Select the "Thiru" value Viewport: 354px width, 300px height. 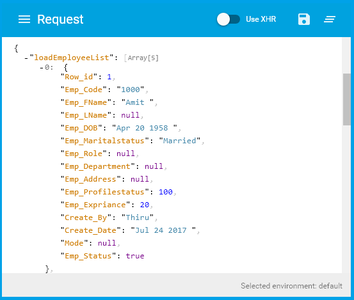(138, 217)
